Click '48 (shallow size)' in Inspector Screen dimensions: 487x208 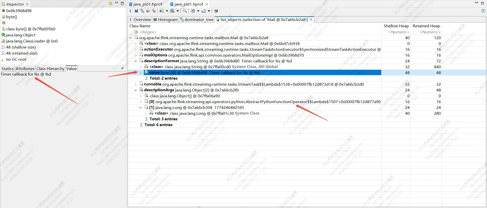pos(21,47)
